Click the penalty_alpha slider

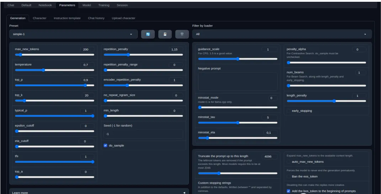326,62
